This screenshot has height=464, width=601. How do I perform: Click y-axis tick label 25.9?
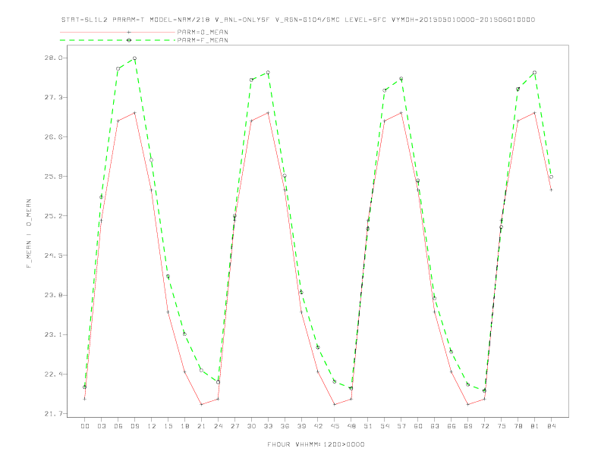(x=53, y=177)
